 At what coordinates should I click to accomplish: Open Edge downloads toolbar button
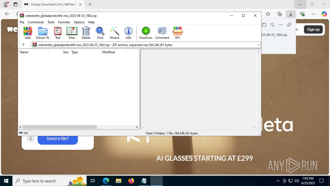tap(291, 14)
